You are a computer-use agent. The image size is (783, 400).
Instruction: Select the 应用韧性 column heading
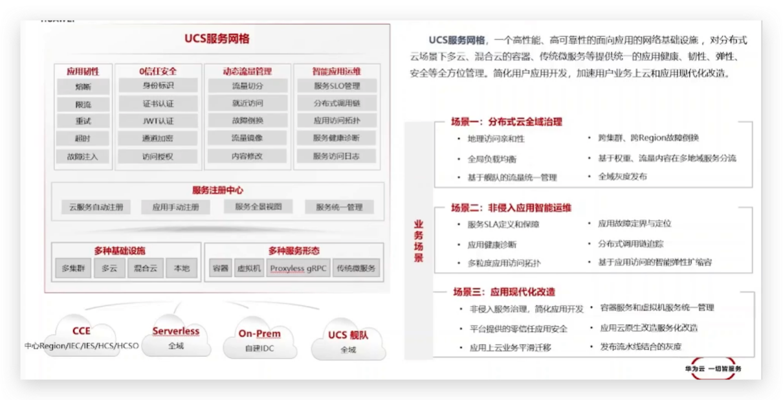[x=83, y=71]
